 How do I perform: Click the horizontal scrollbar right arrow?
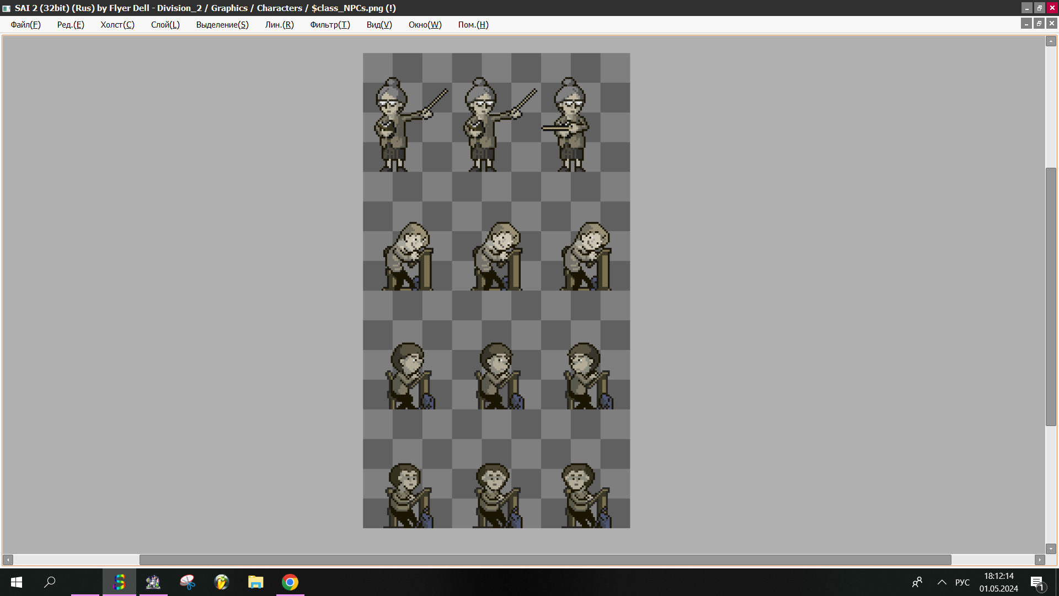pos(1040,560)
